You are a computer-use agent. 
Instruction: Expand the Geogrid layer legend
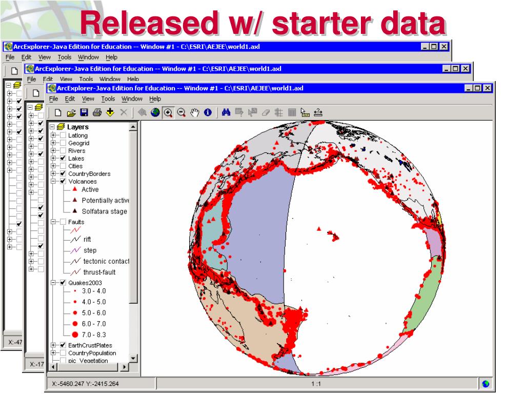tap(53, 143)
